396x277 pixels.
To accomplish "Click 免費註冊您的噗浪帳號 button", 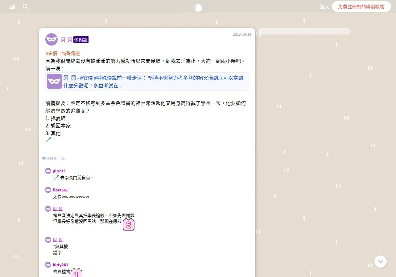I will coord(361,6).
